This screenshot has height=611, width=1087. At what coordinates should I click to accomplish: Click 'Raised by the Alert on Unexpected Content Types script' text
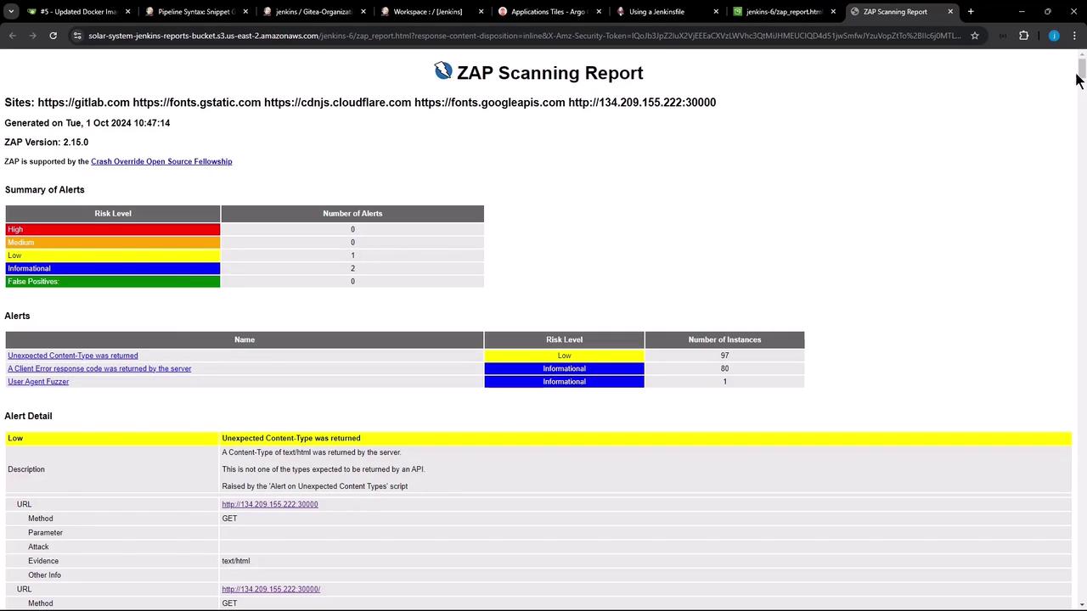pyautogui.click(x=315, y=486)
